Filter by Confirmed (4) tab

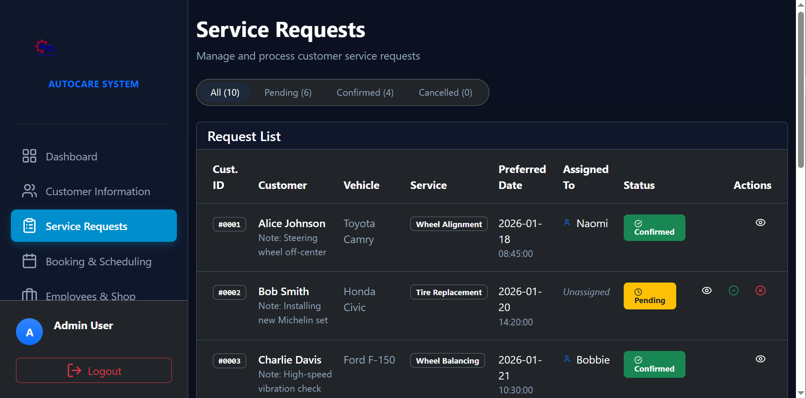click(365, 92)
